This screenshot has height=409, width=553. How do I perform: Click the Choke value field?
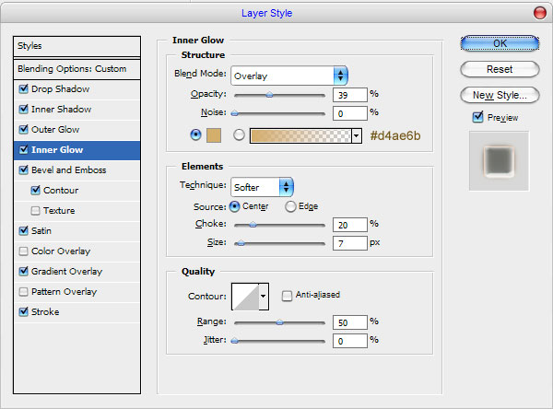(350, 225)
